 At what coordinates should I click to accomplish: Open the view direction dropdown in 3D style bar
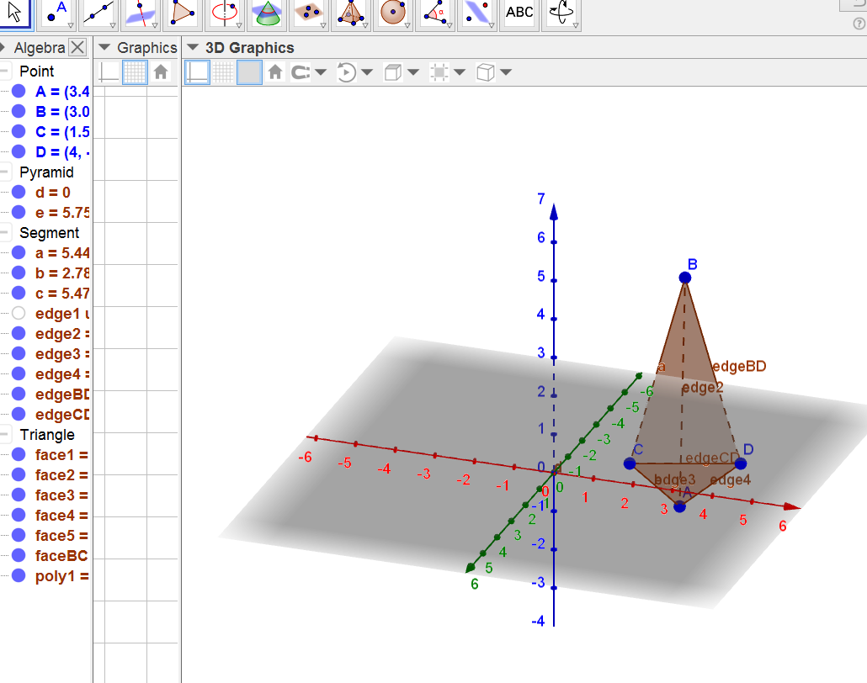[x=414, y=72]
